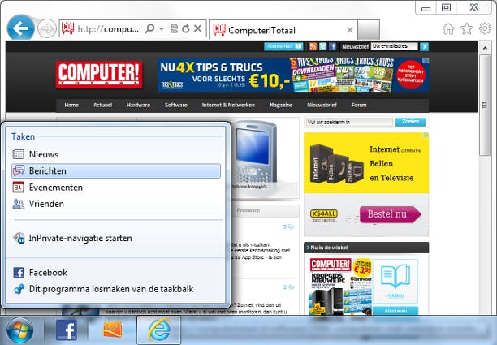The image size is (497, 345).
Task: Click the scrollbar up arrow
Action: click(x=485, y=48)
